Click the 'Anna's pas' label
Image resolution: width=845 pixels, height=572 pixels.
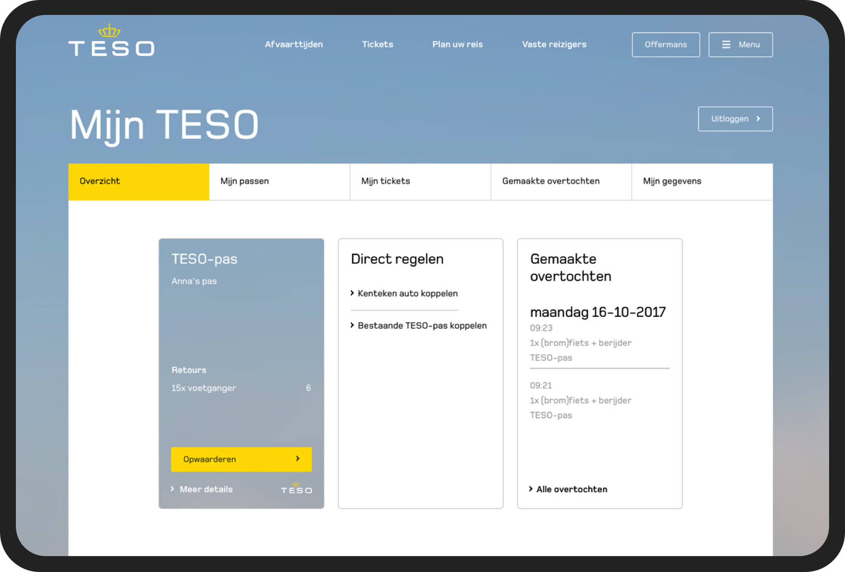click(194, 281)
